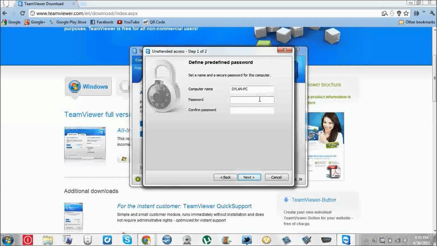Show hidden system tray icons
The height and width of the screenshot is (246, 437).
pos(367,240)
